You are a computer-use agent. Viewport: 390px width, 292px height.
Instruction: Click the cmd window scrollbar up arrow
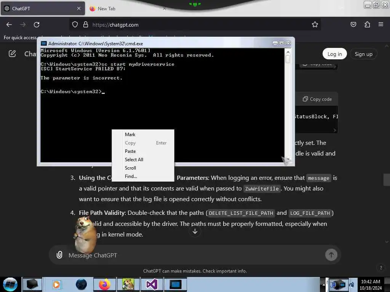pos(288,52)
